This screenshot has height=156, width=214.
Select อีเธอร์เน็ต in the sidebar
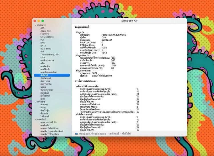(x=45, y=93)
